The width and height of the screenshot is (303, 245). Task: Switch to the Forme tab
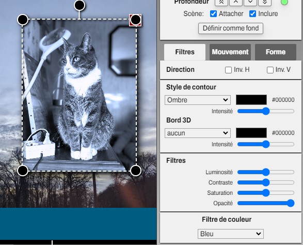(x=276, y=52)
